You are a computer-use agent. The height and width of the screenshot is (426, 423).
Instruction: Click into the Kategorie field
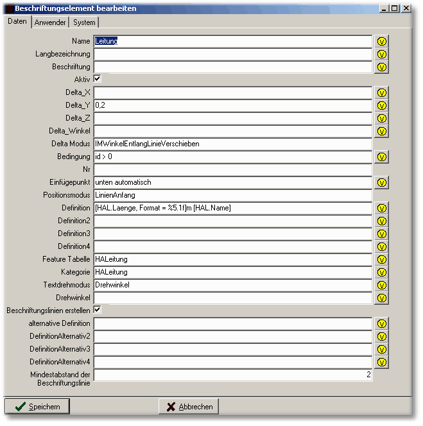point(232,272)
